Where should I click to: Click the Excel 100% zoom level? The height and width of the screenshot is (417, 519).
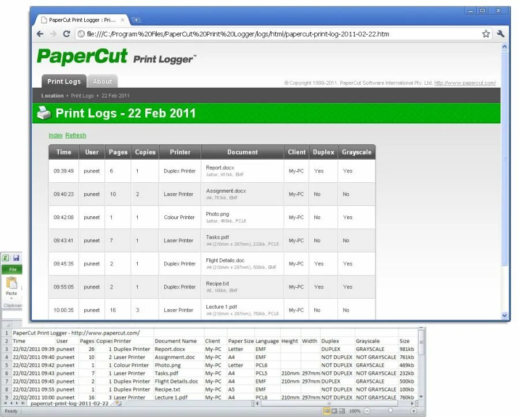pyautogui.click(x=355, y=411)
